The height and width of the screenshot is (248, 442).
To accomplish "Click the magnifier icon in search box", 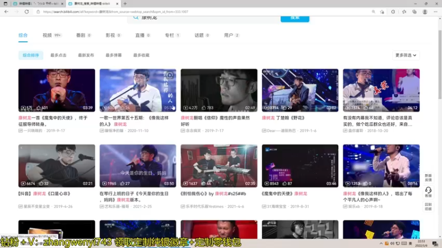I will point(136,18).
